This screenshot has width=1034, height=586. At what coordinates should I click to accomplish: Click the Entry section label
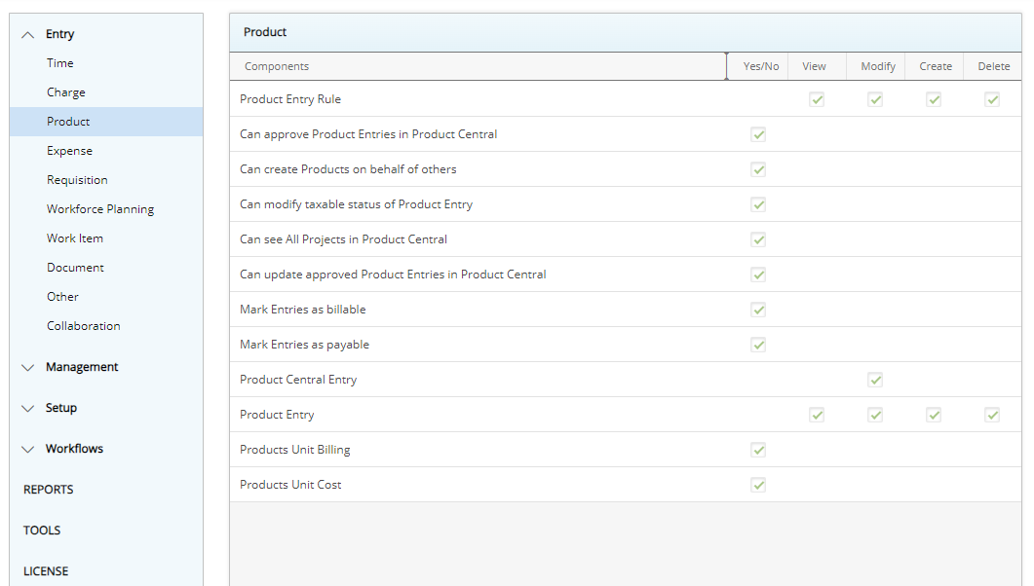click(x=60, y=34)
